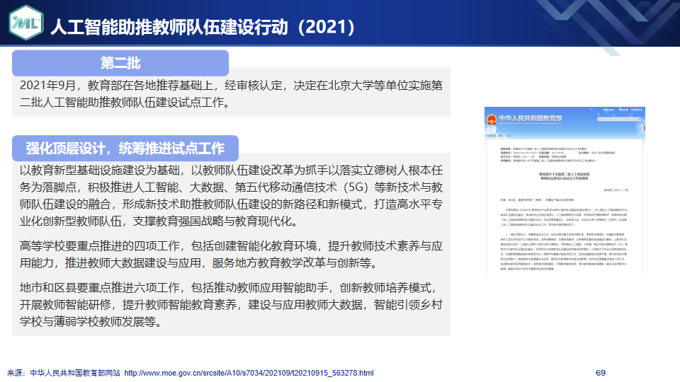Click the 第二批 section header
This screenshot has height=382, width=680.
[120, 63]
